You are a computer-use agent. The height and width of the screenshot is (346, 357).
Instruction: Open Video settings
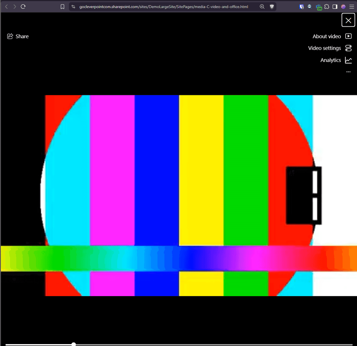tap(330, 48)
